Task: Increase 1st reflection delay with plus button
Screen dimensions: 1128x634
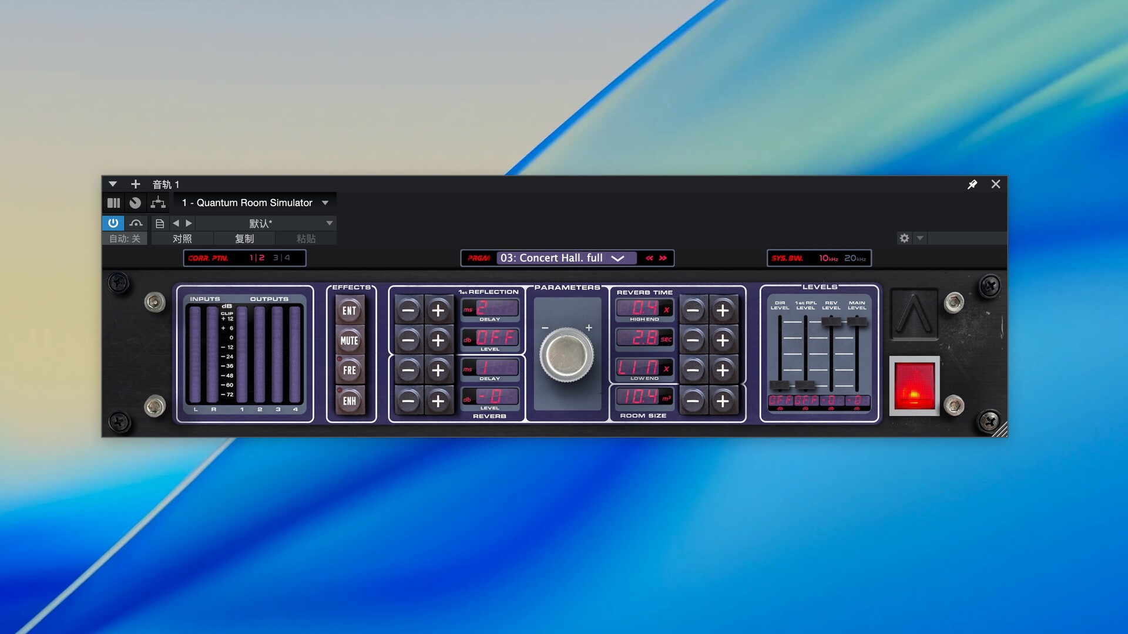Action: tap(438, 311)
